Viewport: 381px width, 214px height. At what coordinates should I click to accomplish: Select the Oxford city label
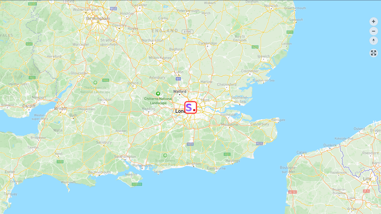pyautogui.click(x=133, y=83)
